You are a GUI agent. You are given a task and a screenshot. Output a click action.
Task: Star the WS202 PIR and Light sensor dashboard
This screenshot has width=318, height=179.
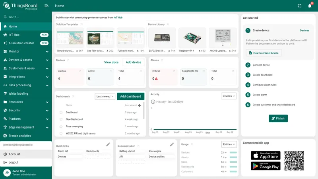[x=61, y=133]
